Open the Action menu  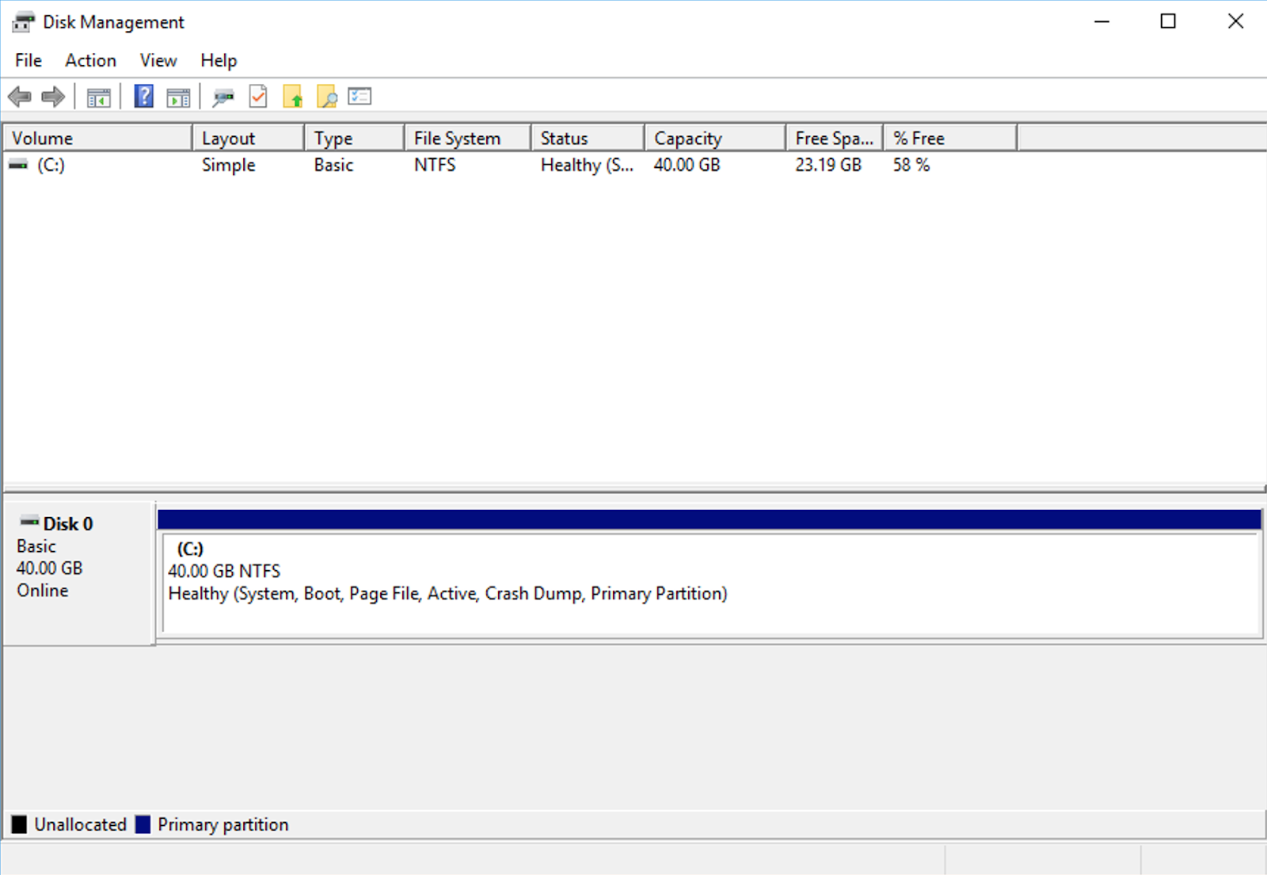click(x=90, y=60)
